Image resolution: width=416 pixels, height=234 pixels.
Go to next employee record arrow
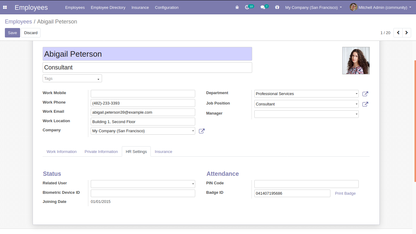point(407,33)
